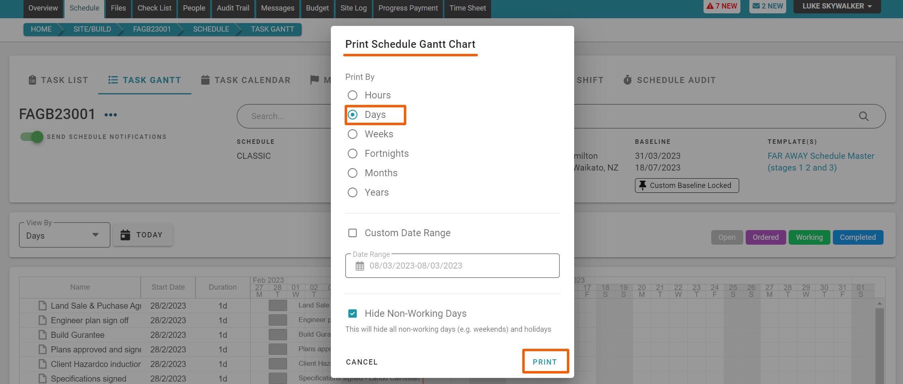
Task: Open the Budget menu item
Action: [x=317, y=8]
